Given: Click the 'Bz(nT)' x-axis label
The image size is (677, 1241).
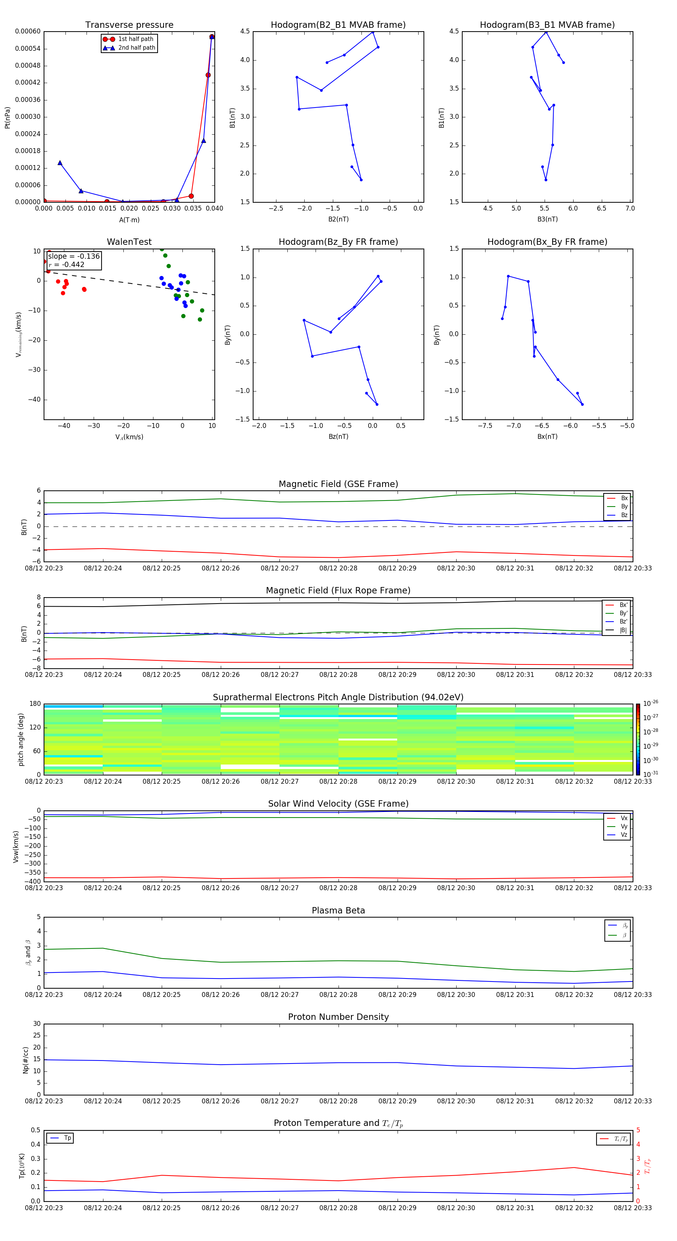Looking at the screenshot, I should click(x=338, y=437).
